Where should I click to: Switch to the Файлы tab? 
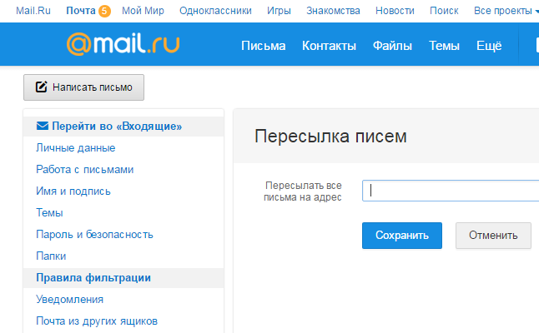(392, 46)
